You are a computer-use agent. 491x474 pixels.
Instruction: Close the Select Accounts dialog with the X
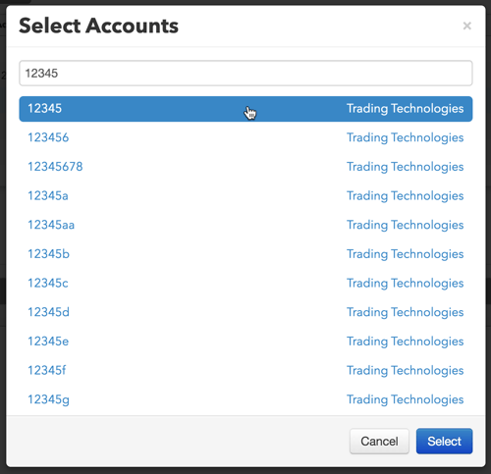(467, 26)
